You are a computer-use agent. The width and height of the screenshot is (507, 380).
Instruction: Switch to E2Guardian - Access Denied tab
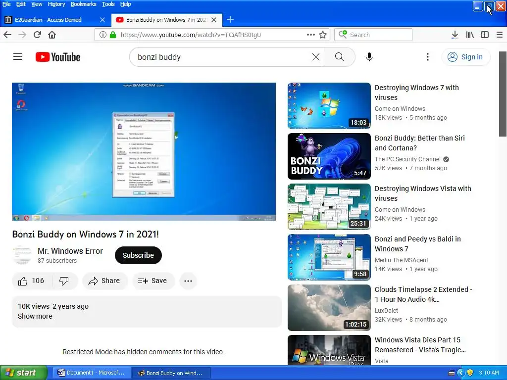(x=55, y=20)
